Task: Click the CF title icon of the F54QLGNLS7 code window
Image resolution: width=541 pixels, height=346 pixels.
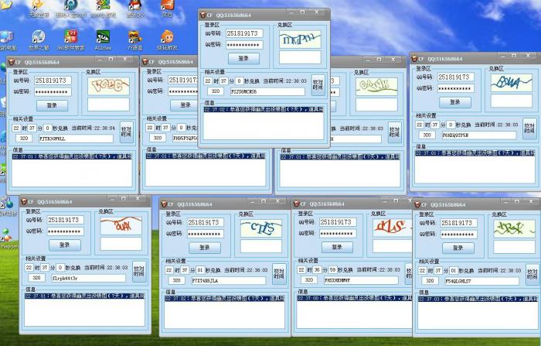Action: [417, 204]
